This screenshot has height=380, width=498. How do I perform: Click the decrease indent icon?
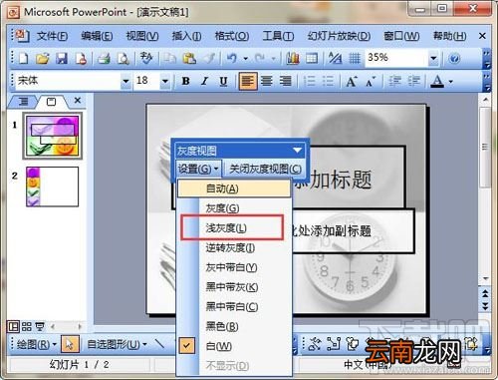click(x=394, y=81)
